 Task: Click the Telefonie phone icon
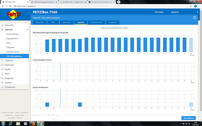coord(2,60)
